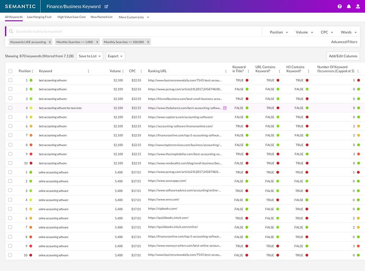
Task: Click the Showing 870 keywords count text
Action: click(39, 56)
